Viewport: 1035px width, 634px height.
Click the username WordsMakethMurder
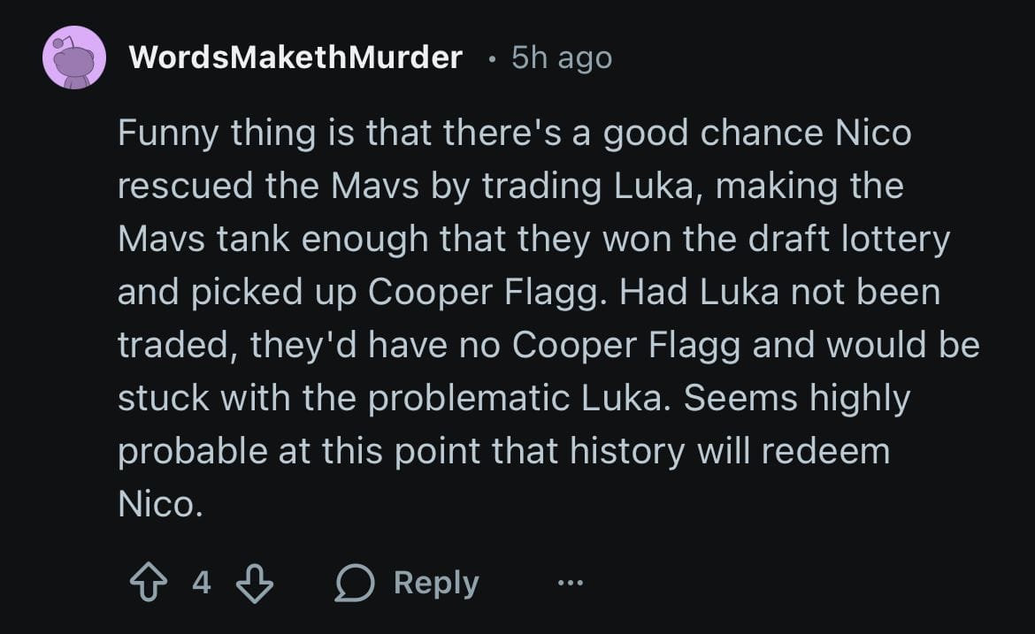pos(295,57)
